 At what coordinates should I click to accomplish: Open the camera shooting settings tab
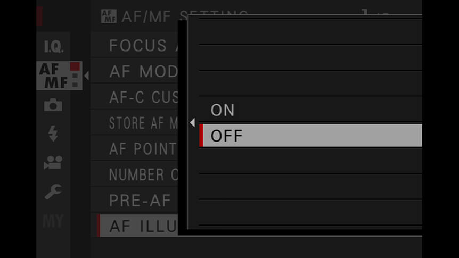(x=53, y=105)
